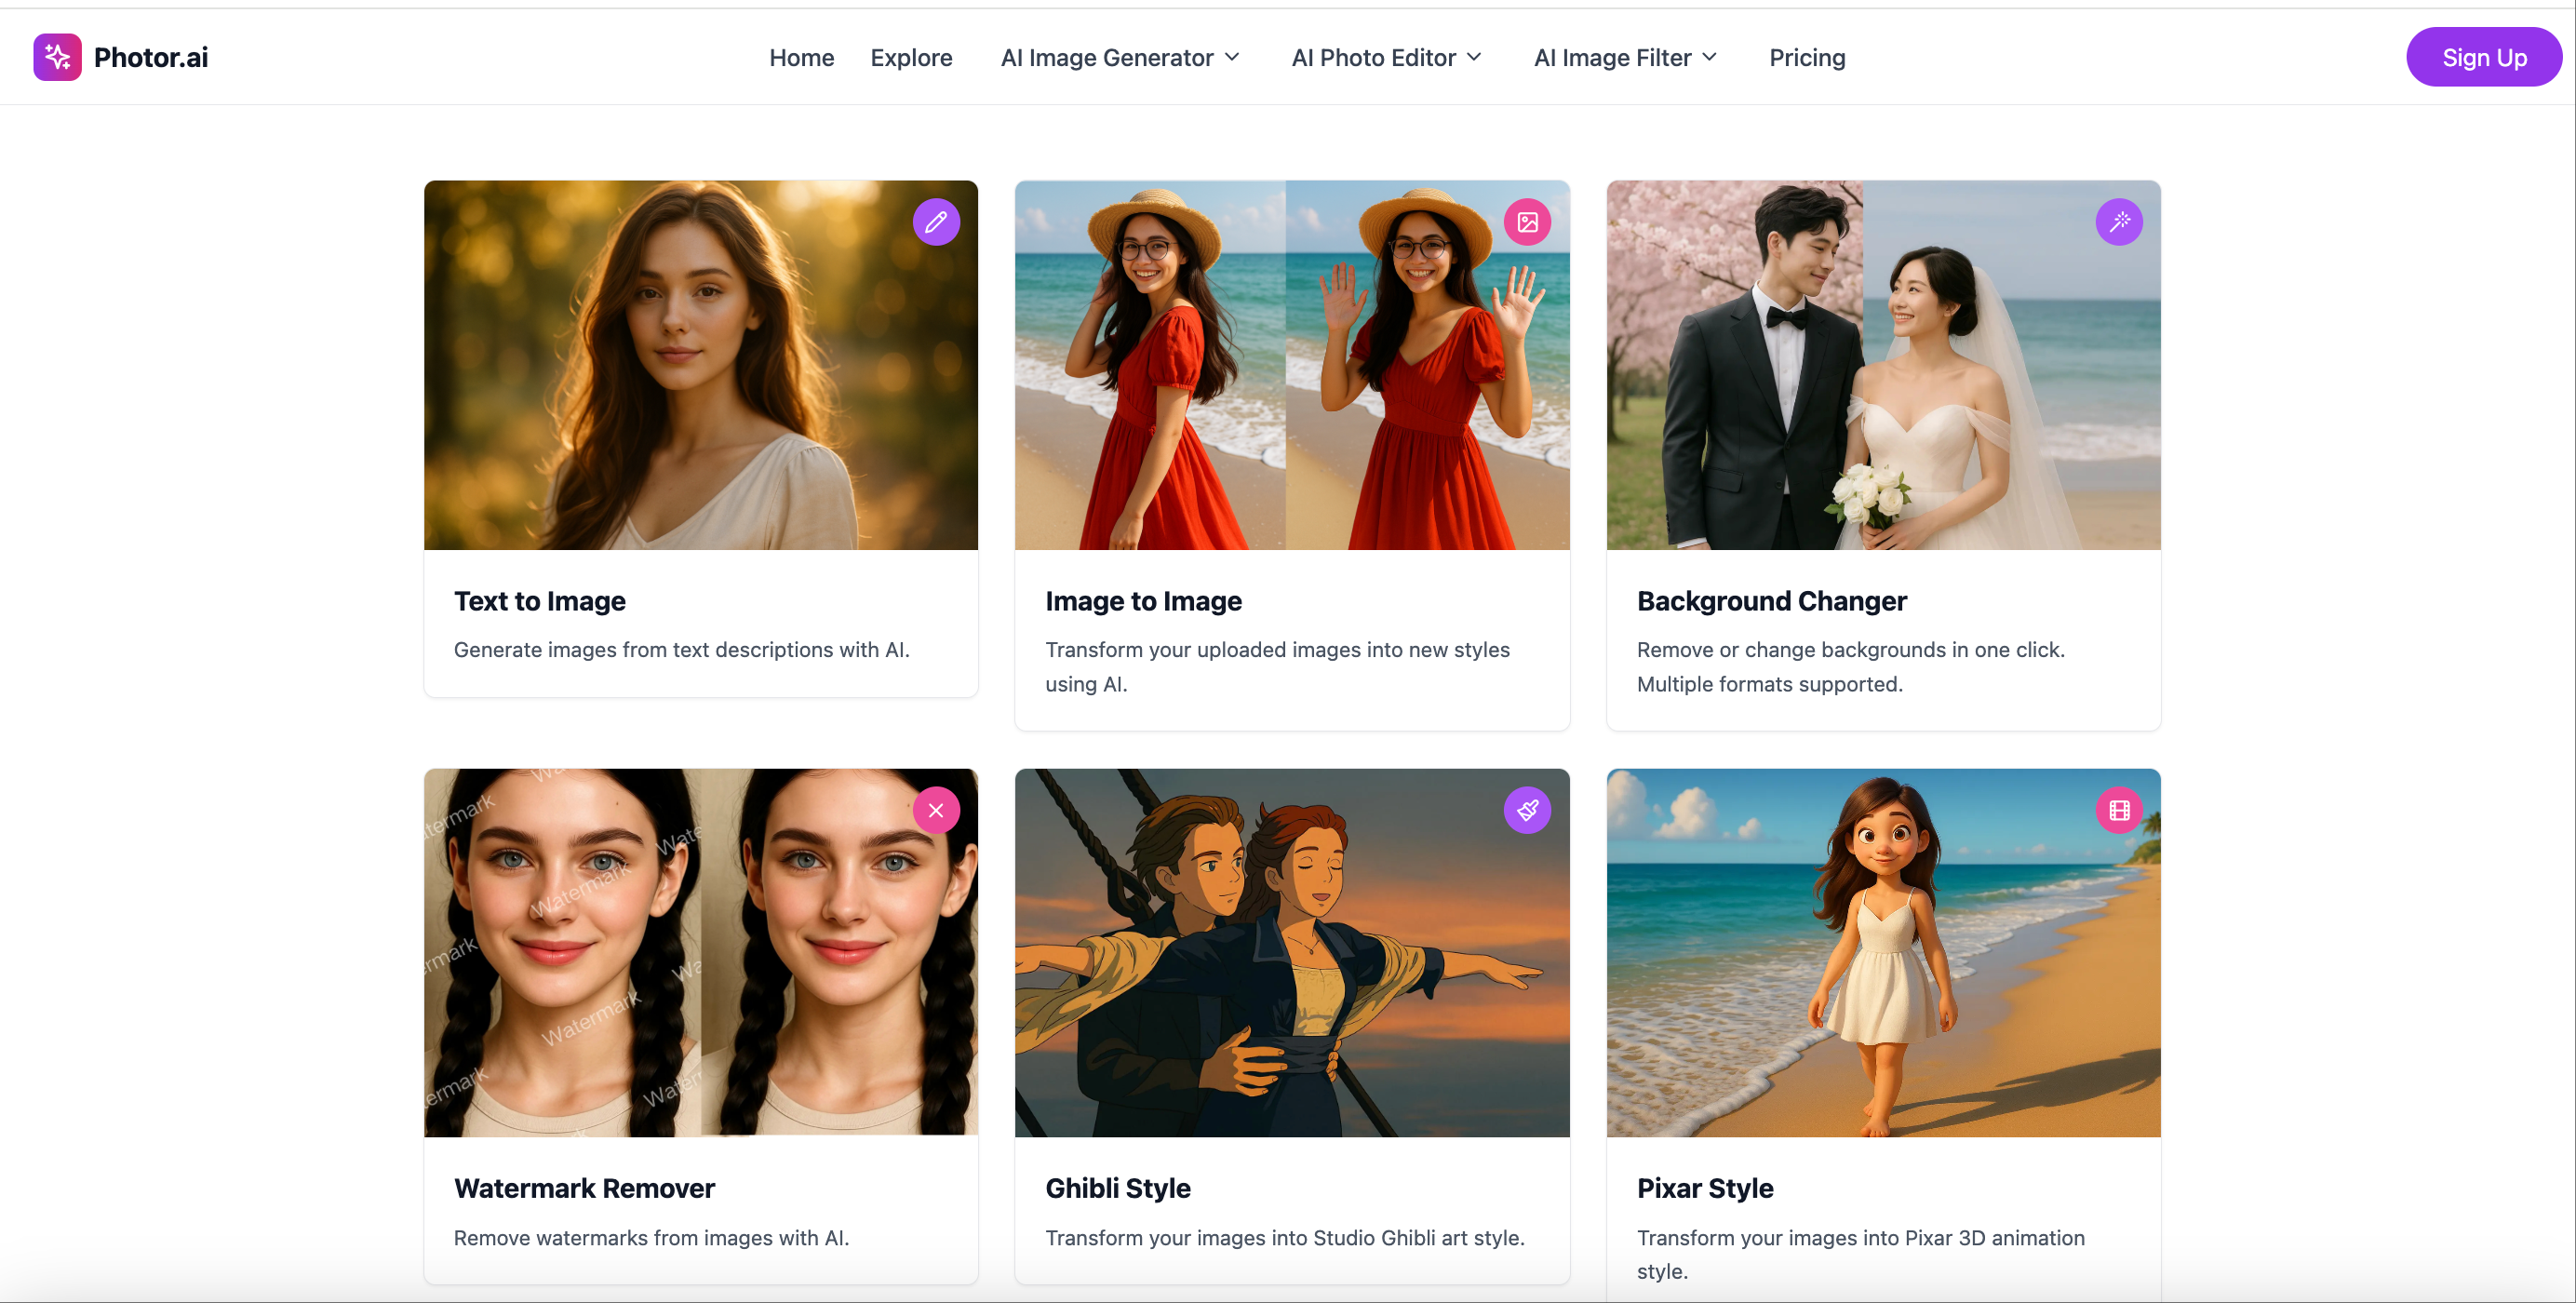Click the Sign Up button
The height and width of the screenshot is (1303, 2576).
(x=2484, y=57)
